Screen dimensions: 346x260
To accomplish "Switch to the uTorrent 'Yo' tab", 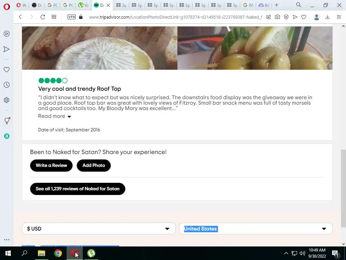I will (x=83, y=5).
